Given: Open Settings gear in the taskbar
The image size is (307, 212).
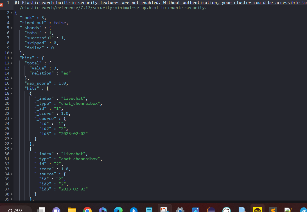Looking at the screenshot, I should pyautogui.click(x=180, y=210).
